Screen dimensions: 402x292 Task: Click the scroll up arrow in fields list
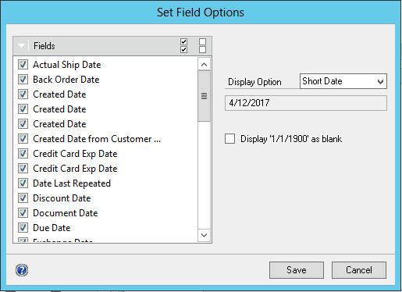(205, 64)
